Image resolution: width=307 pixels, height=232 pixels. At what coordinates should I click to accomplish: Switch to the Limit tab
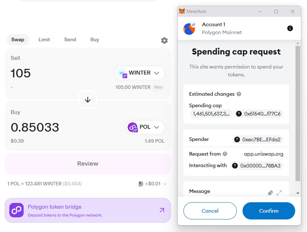[x=44, y=39]
